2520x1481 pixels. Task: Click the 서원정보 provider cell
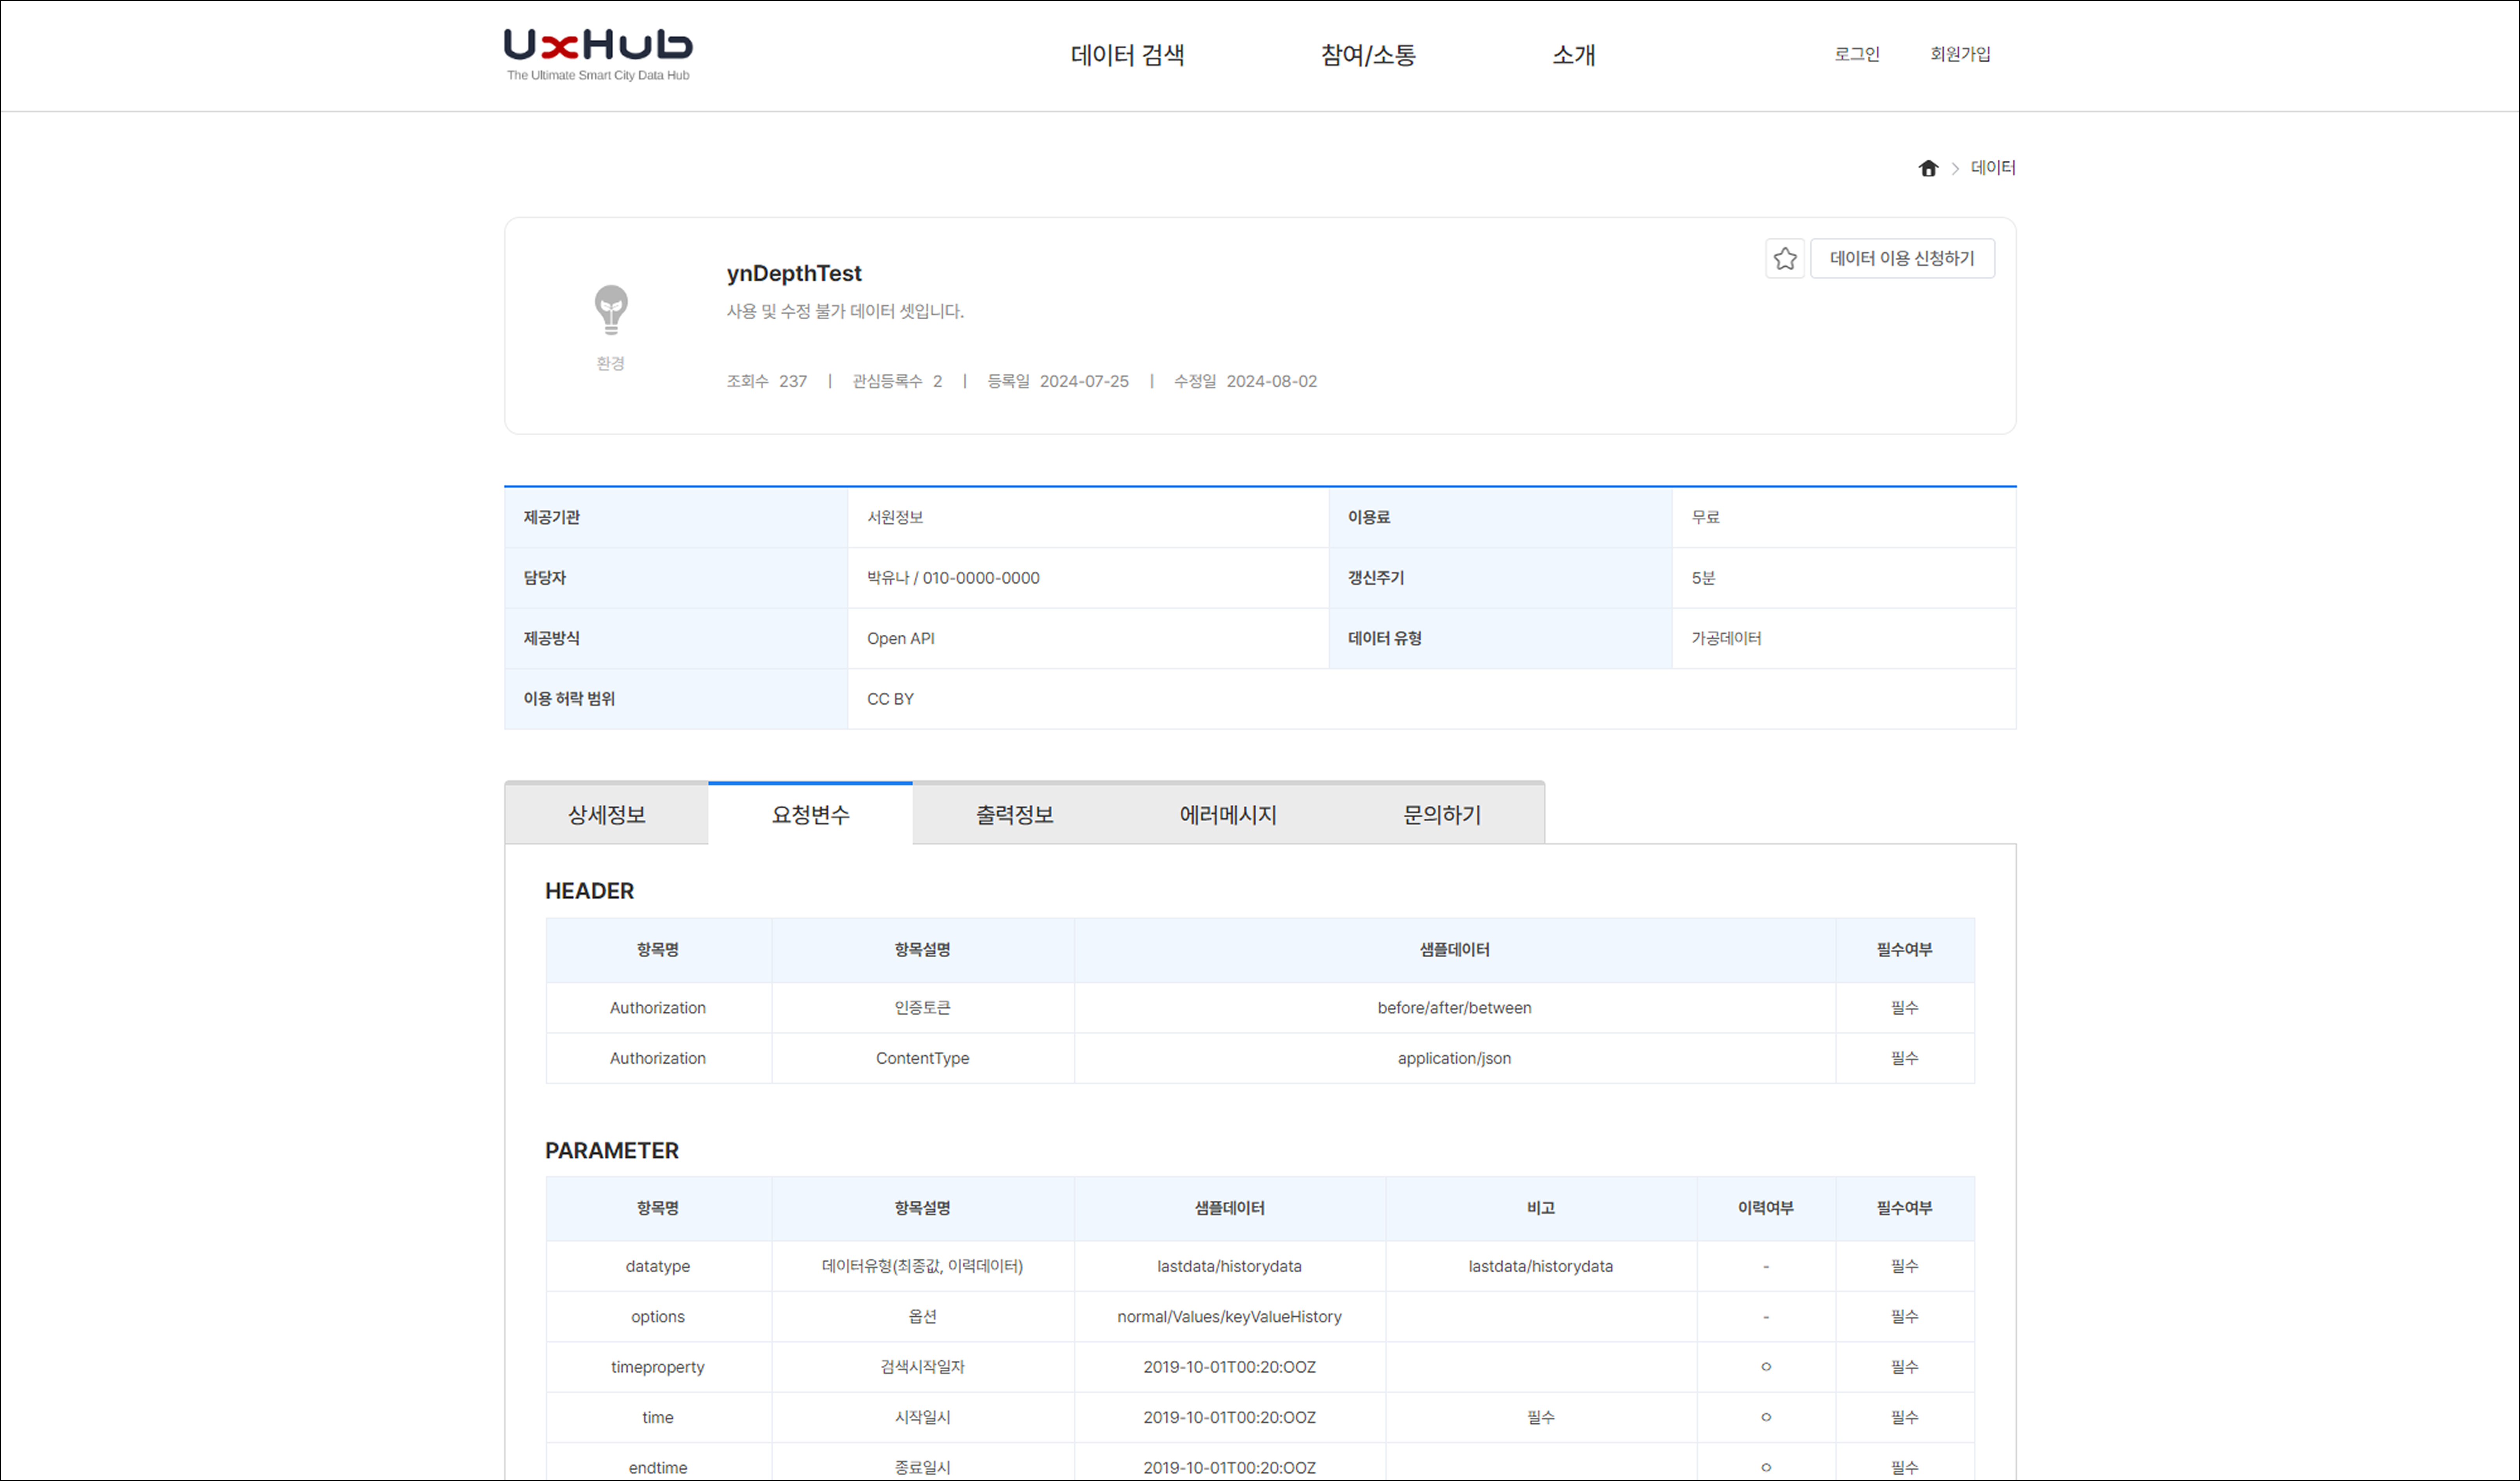coord(1088,518)
